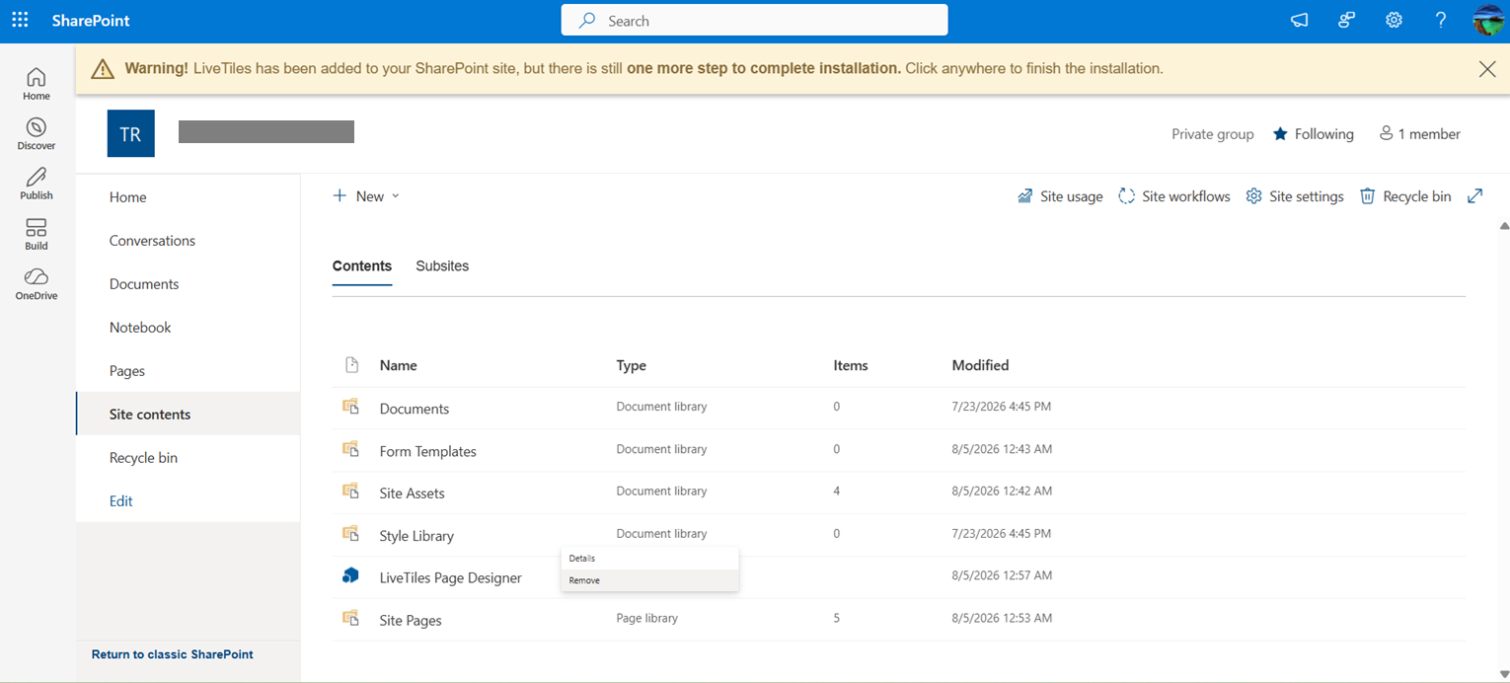Open the Site Assets library

click(x=412, y=493)
